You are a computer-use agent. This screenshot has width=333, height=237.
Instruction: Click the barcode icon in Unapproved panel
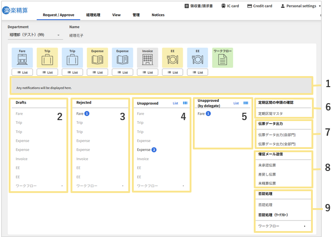[x=186, y=103]
